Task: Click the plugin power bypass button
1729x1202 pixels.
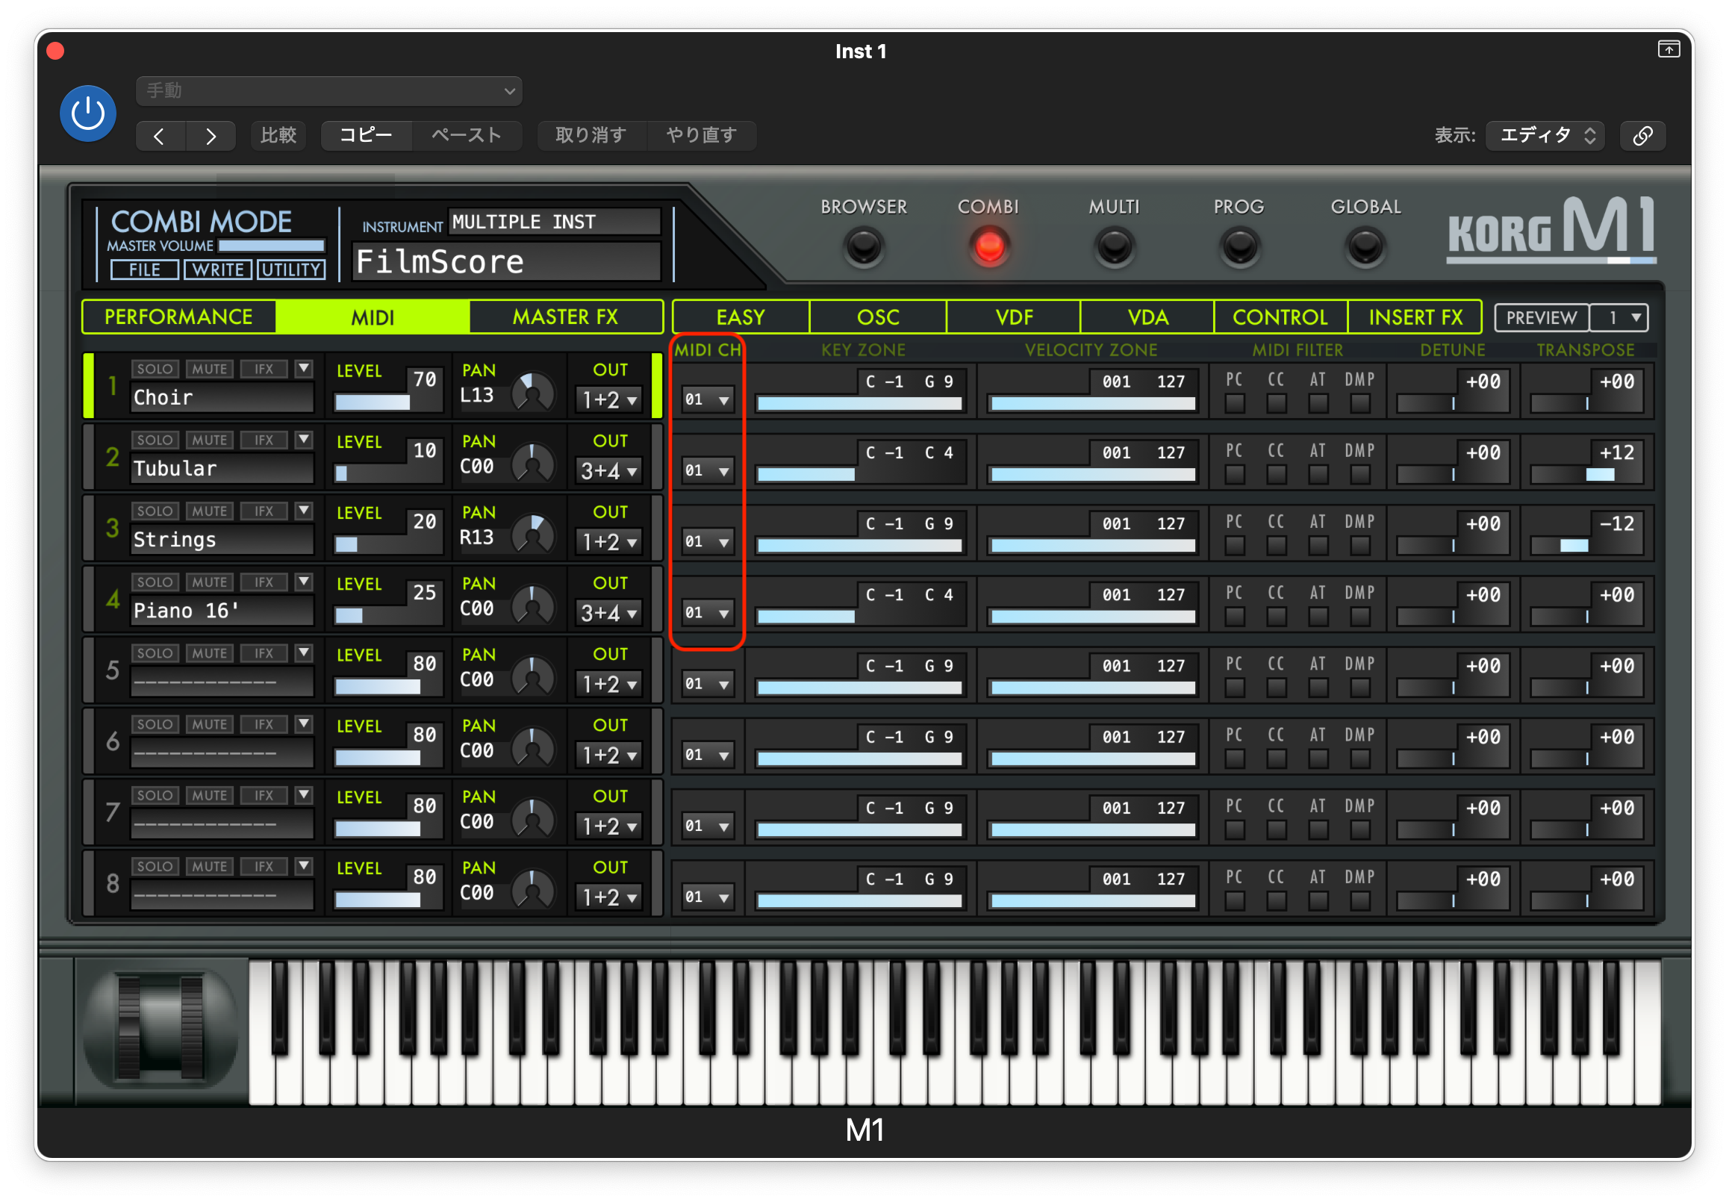Action: 88,113
